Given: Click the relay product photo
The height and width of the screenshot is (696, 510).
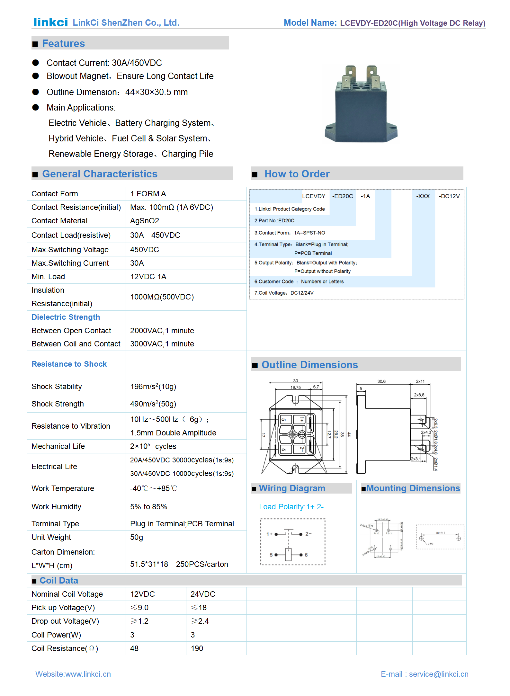Looking at the screenshot, I should coord(361,104).
